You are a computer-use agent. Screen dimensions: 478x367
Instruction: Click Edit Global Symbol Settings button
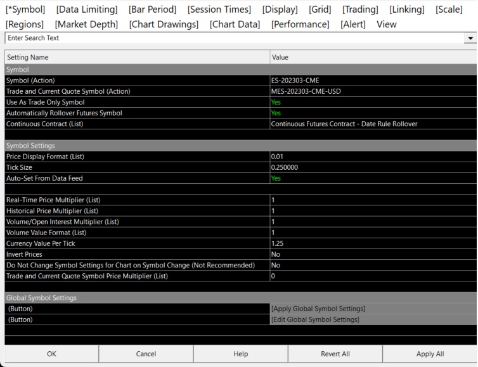pyautogui.click(x=373, y=319)
